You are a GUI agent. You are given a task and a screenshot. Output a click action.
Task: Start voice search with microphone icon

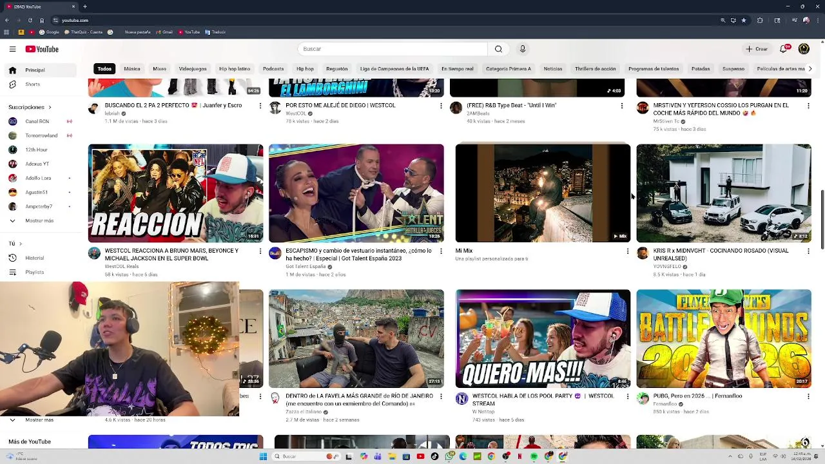tap(523, 49)
